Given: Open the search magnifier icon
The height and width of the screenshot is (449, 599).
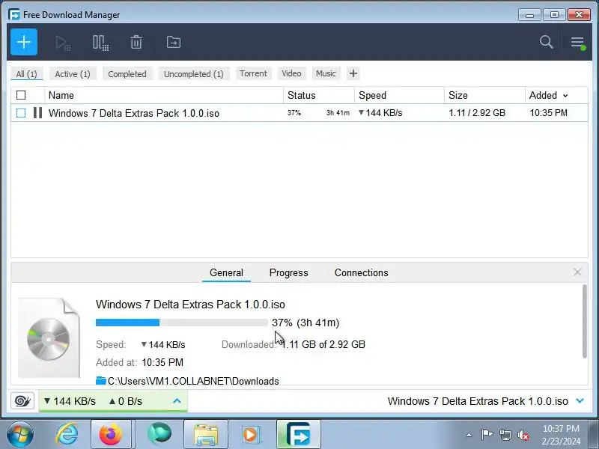Looking at the screenshot, I should [547, 42].
